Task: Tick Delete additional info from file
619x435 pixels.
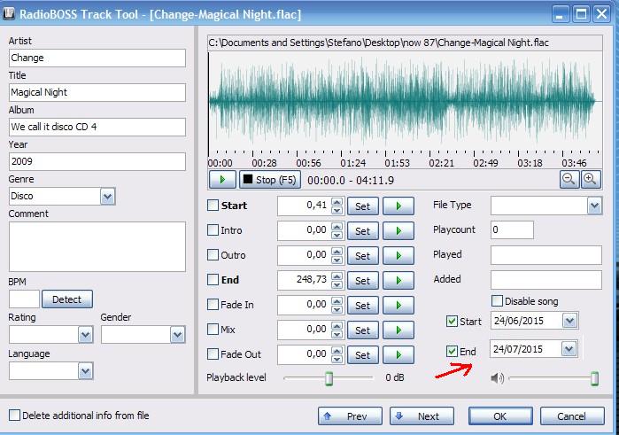Action: tap(14, 416)
